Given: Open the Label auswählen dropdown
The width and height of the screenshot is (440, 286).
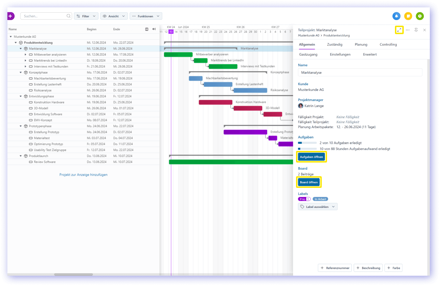Looking at the screenshot, I should [x=318, y=207].
